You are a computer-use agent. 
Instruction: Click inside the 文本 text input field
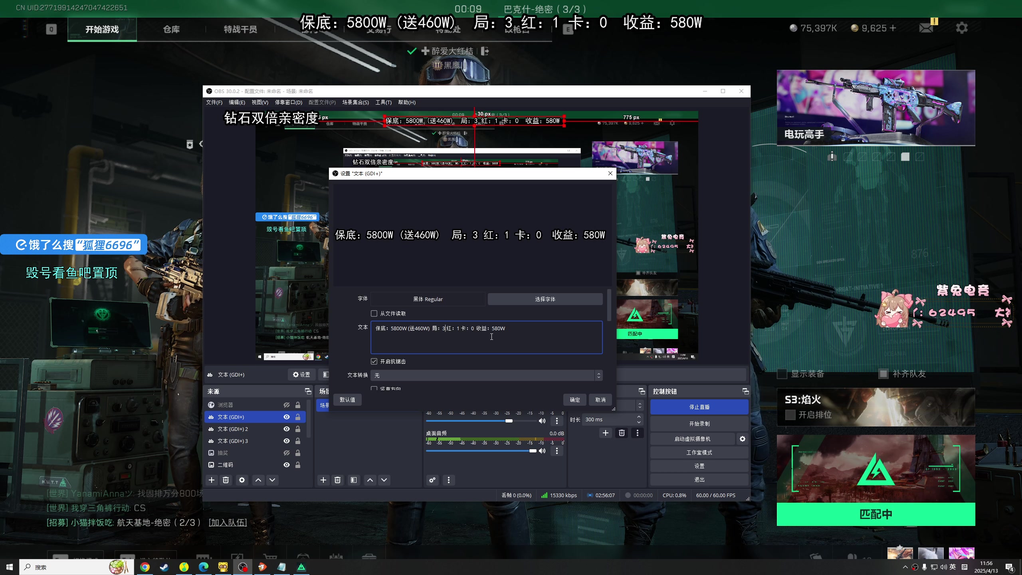[487, 337]
